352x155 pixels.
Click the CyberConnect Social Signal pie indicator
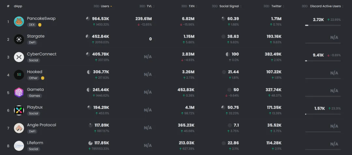[x=228, y=54]
